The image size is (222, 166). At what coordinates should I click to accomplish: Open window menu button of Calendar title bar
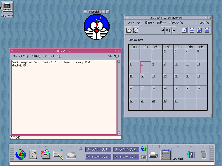127,18
